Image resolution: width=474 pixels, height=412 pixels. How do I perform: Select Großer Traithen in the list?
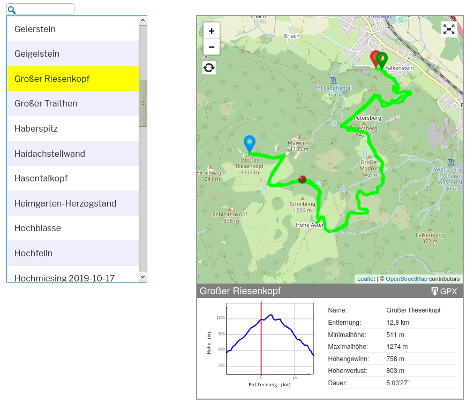point(73,103)
